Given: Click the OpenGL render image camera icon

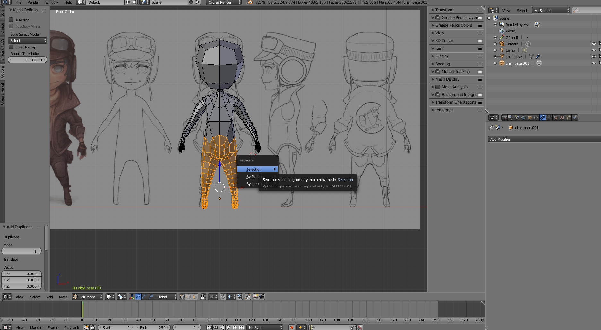Looking at the screenshot, I should (x=255, y=297).
